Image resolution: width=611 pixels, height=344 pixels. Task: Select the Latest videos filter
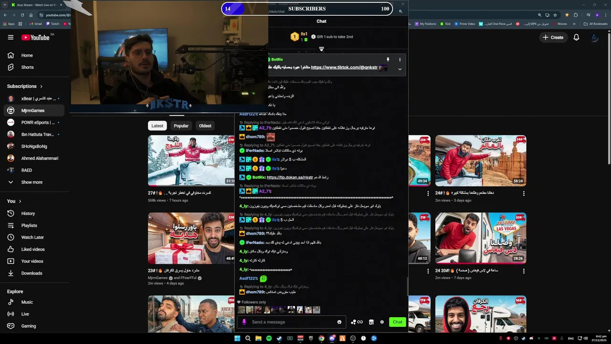pos(157,126)
